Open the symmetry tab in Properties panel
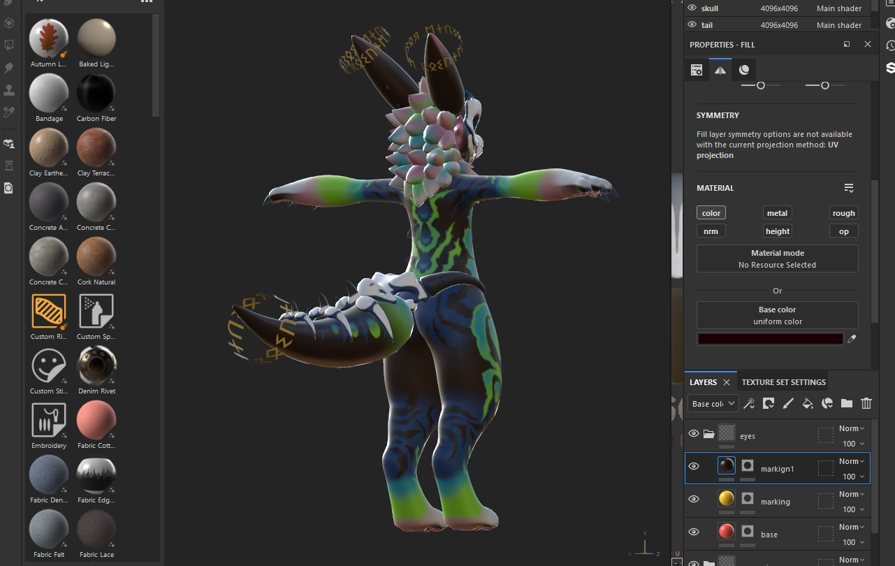895x566 pixels. pyautogui.click(x=720, y=70)
